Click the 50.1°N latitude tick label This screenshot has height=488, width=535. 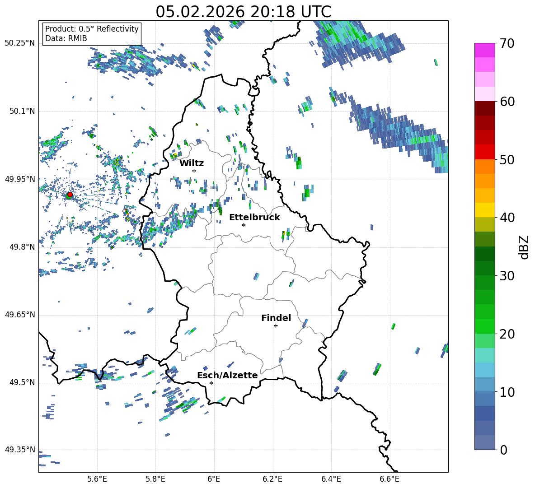[x=22, y=111]
